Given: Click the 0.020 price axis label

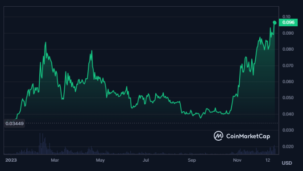Looking at the screenshot, I should click(x=288, y=147).
